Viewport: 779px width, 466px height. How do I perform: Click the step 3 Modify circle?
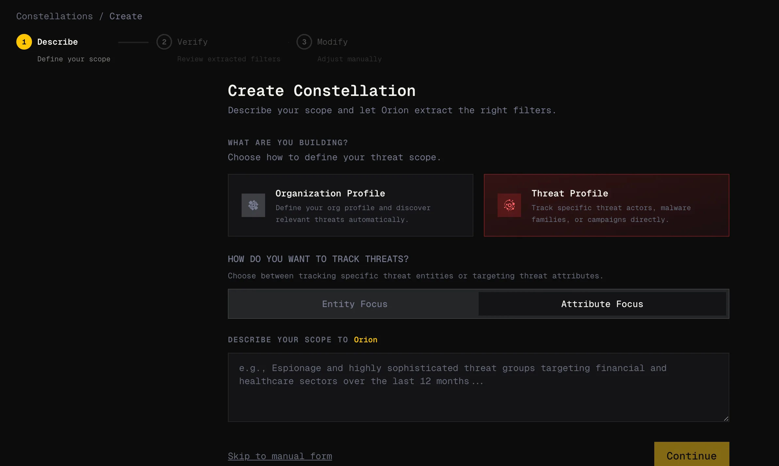[x=304, y=42]
